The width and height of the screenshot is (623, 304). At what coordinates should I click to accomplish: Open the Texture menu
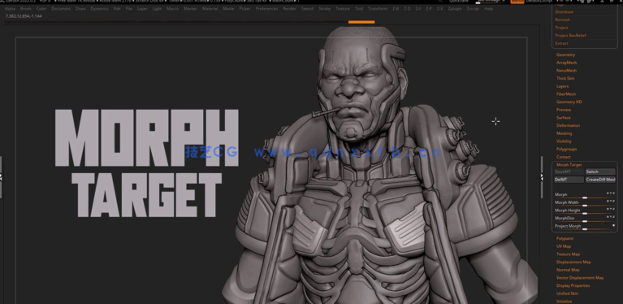click(x=343, y=8)
